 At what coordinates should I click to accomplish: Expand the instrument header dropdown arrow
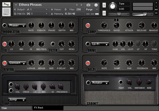pos(16,5)
